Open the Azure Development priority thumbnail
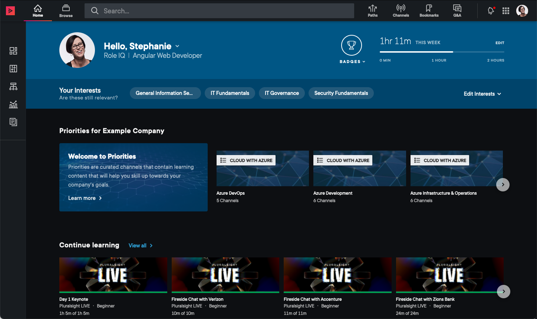537x319 pixels. coord(359,168)
